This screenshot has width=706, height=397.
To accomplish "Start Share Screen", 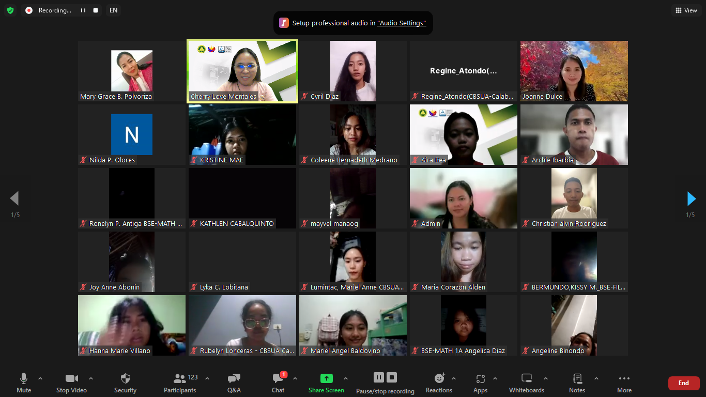I will [x=326, y=383].
